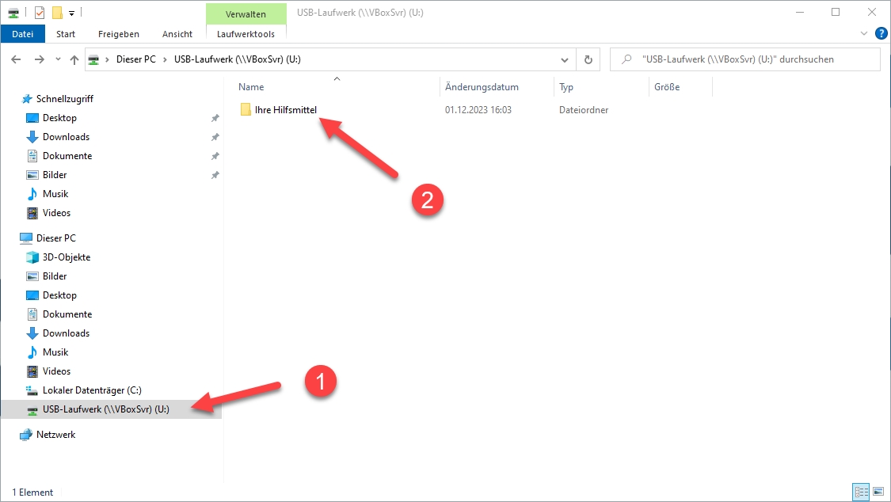Open the Downloads folder under Schnellzugriff
Viewport: 891px width, 502px height.
(x=65, y=137)
